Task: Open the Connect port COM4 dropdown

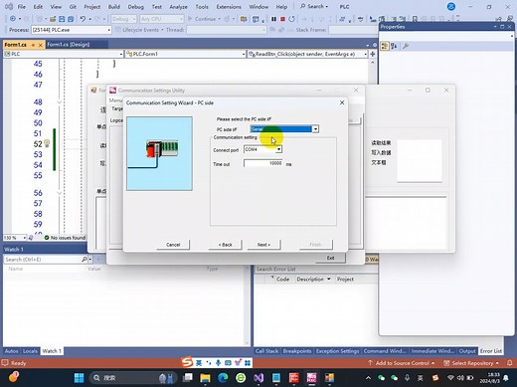Action: pyautogui.click(x=278, y=149)
